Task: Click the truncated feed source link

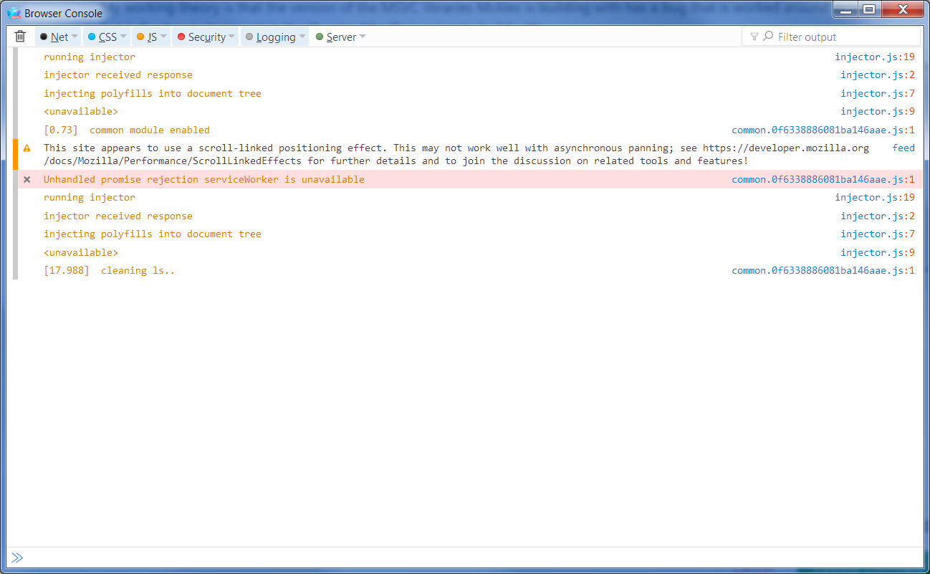Action: (x=902, y=148)
